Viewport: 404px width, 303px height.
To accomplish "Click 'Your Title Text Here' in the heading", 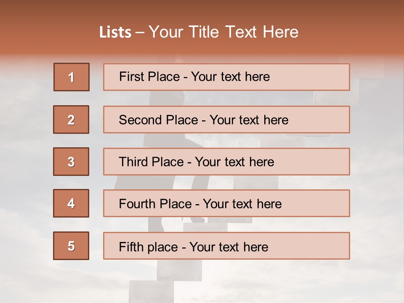I will coord(223,32).
